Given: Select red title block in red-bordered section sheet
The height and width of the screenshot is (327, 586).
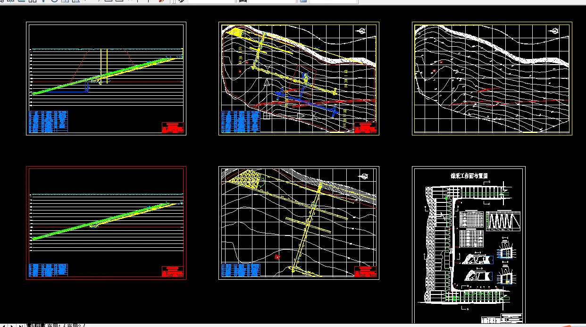Looking at the screenshot, I should point(173,271).
